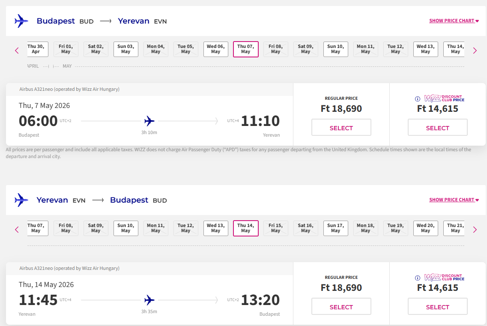Click the Thu 7 May 06:00 flight details
The height and width of the screenshot is (326, 487).
pos(149,121)
